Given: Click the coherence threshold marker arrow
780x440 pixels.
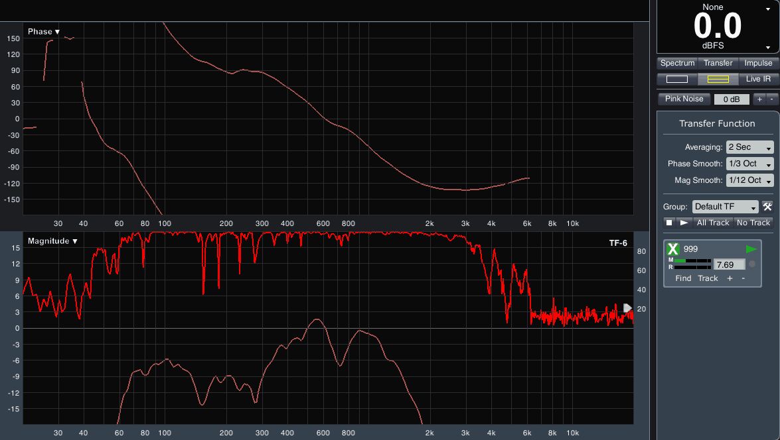Looking at the screenshot, I should click(628, 308).
